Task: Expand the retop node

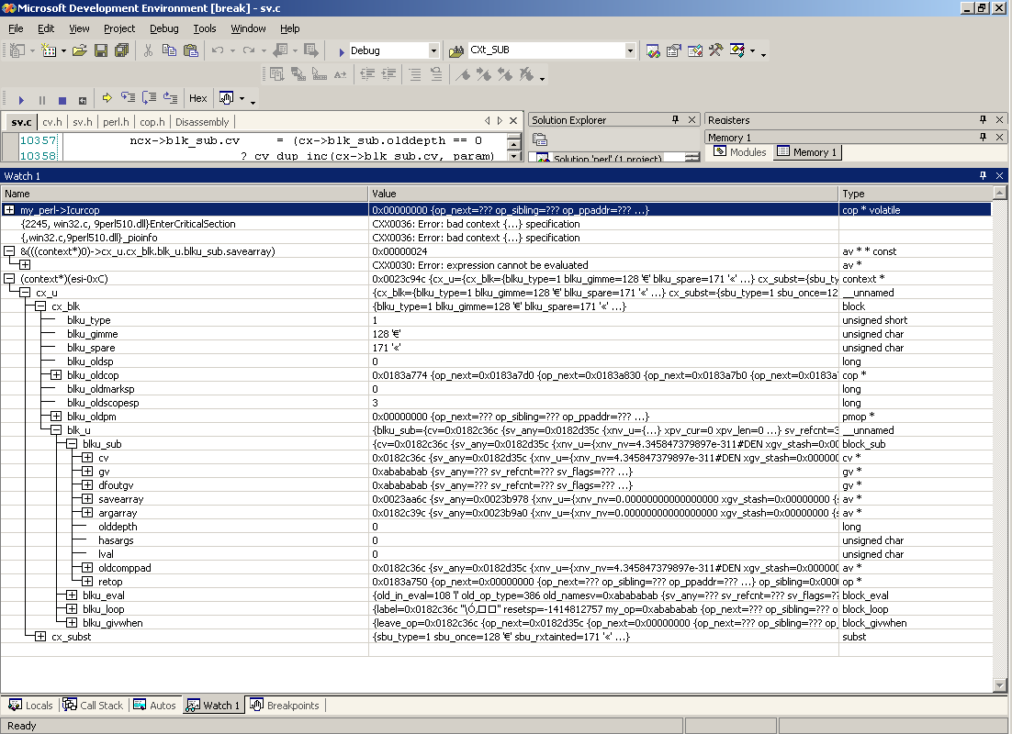Action: [x=87, y=582]
